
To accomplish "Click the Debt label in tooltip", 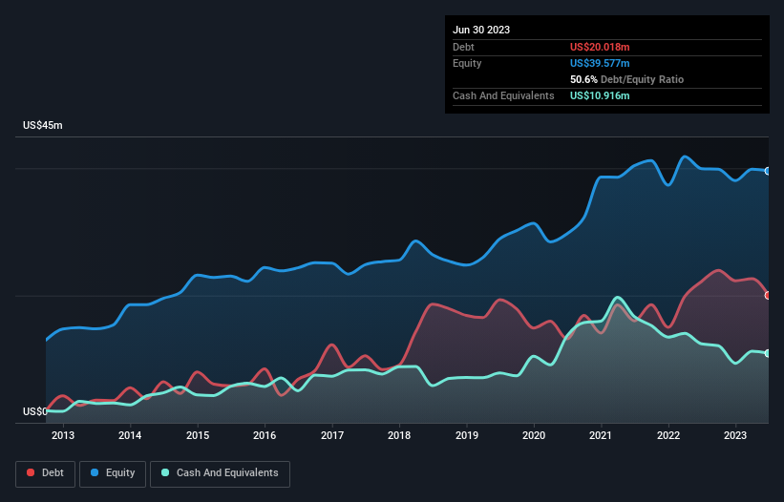I will point(463,47).
